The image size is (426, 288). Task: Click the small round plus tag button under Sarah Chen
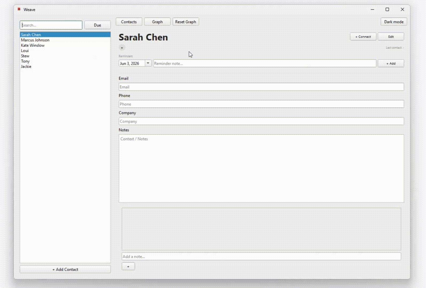(x=122, y=48)
